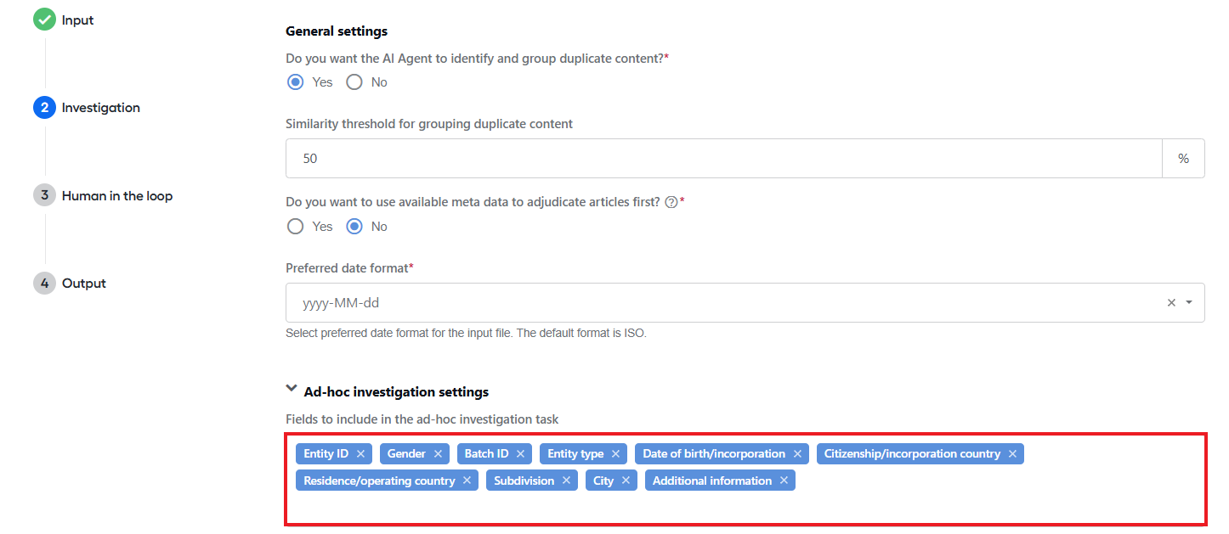Viewport: 1229px width, 534px height.
Task: Remove Residence/operating country tag
Action: pos(467,481)
